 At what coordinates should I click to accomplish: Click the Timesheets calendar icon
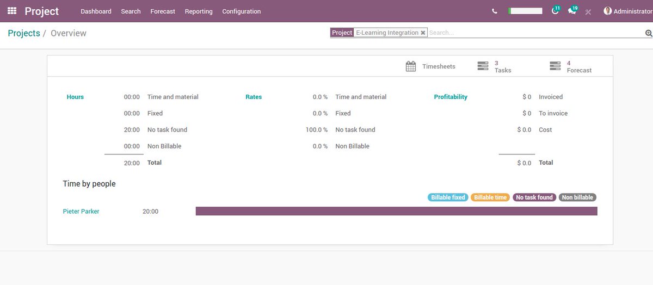411,66
